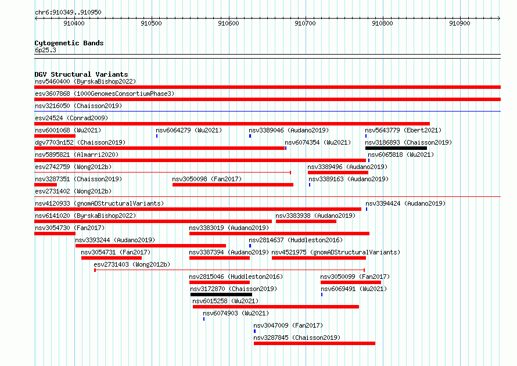The width and height of the screenshot is (517, 366).
Task: Click the nsv5460400 (ByrskaBishop2022) variant label
Action: point(85,81)
